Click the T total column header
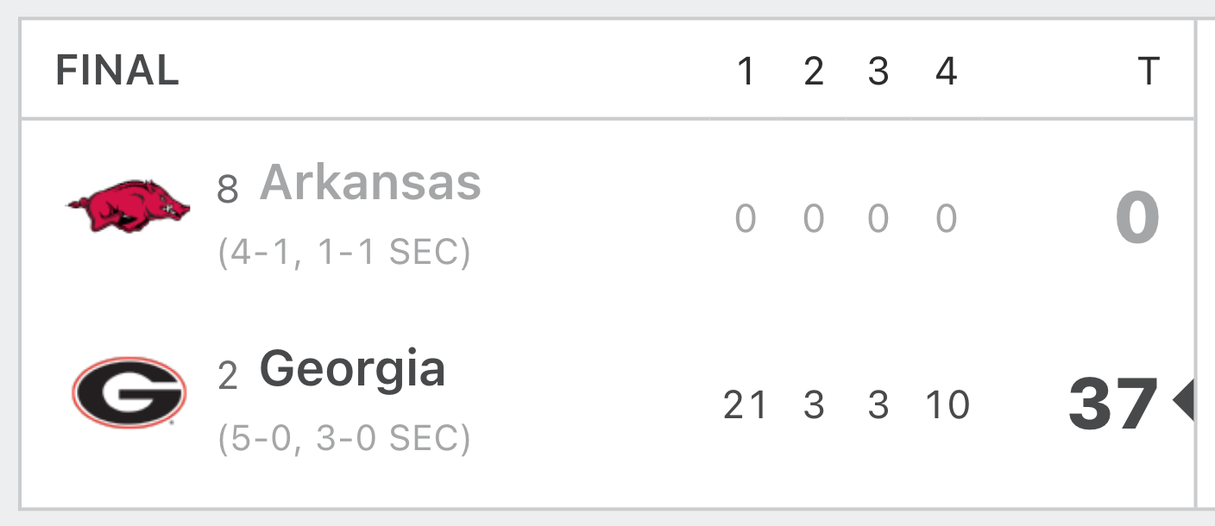Screen dimensions: 1215x526 point(1148,72)
